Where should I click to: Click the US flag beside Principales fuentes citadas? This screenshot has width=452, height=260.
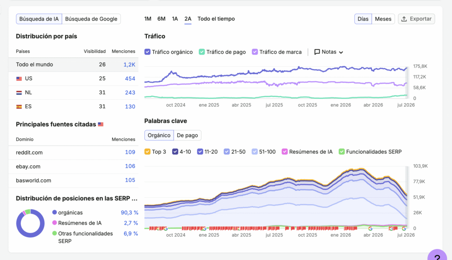point(101,124)
